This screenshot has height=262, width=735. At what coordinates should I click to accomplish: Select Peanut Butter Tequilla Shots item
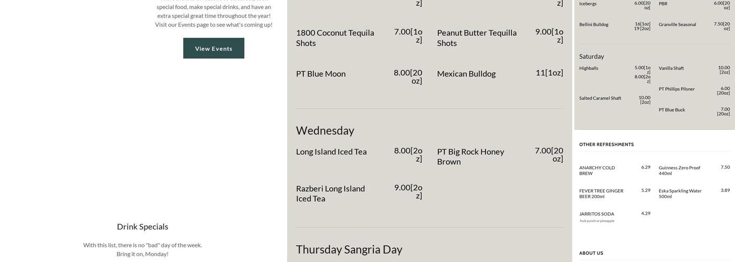pos(477,38)
